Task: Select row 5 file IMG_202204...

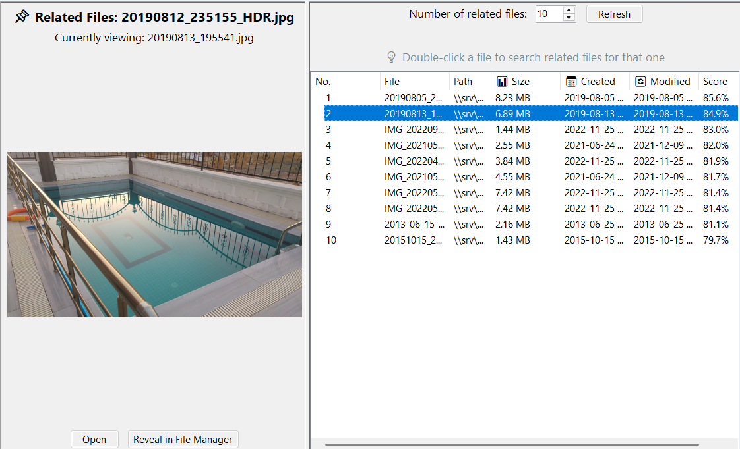Action: coord(530,161)
